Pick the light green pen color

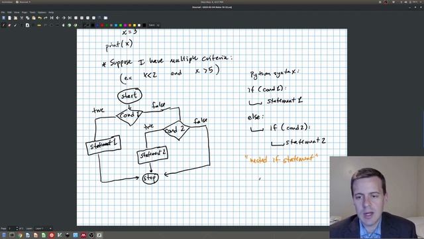point(121,25)
